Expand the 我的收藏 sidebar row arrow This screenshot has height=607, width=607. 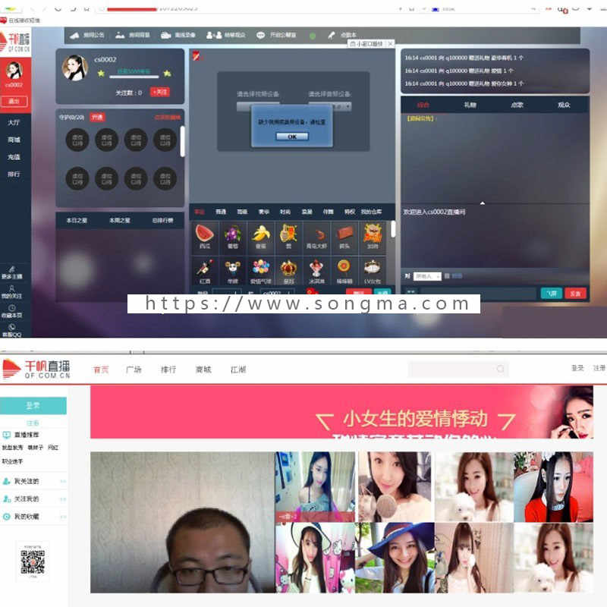point(63,517)
